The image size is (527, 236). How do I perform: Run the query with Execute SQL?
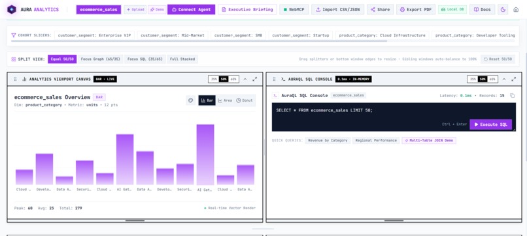490,125
